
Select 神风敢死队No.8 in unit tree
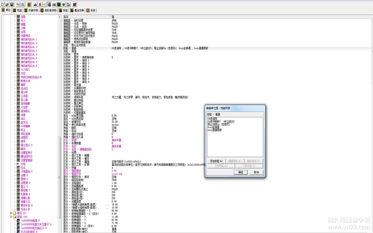click(x=29, y=66)
